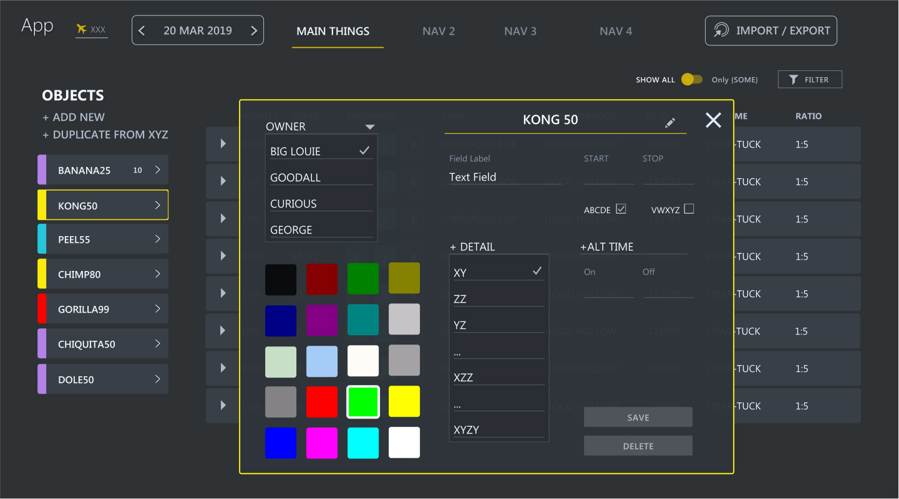Pick the navy blue color swatch
Viewport: 899px width, 499px height.
281,320
